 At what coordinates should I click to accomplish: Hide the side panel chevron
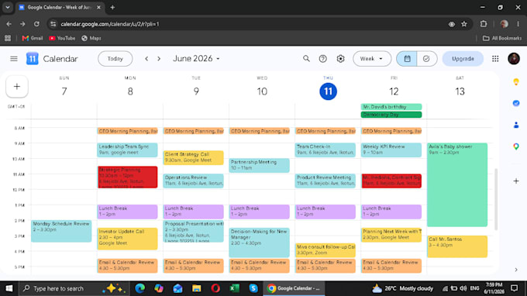coord(516,270)
